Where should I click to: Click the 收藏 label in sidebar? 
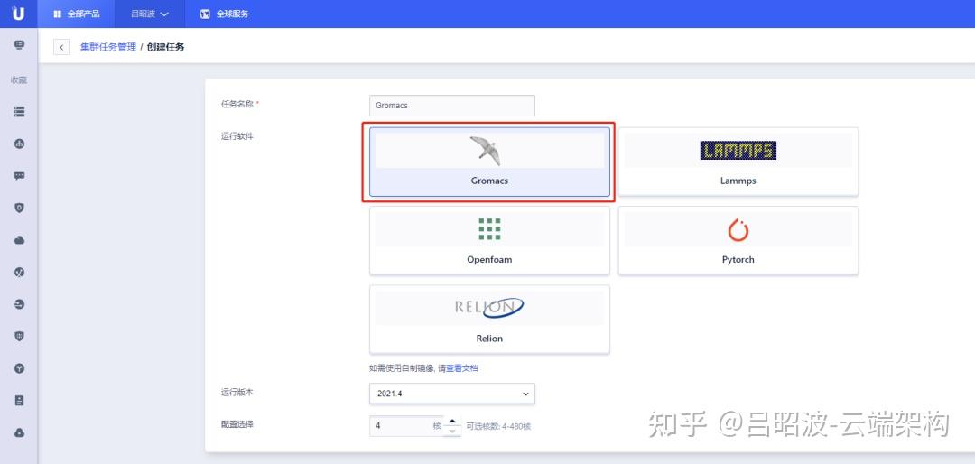pos(19,80)
